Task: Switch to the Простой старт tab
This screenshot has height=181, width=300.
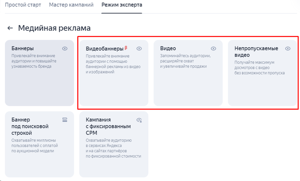Action: (23, 5)
